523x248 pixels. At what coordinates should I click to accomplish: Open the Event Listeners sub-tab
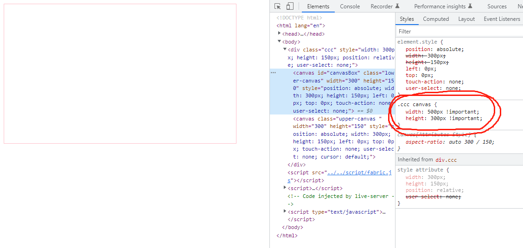point(502,19)
